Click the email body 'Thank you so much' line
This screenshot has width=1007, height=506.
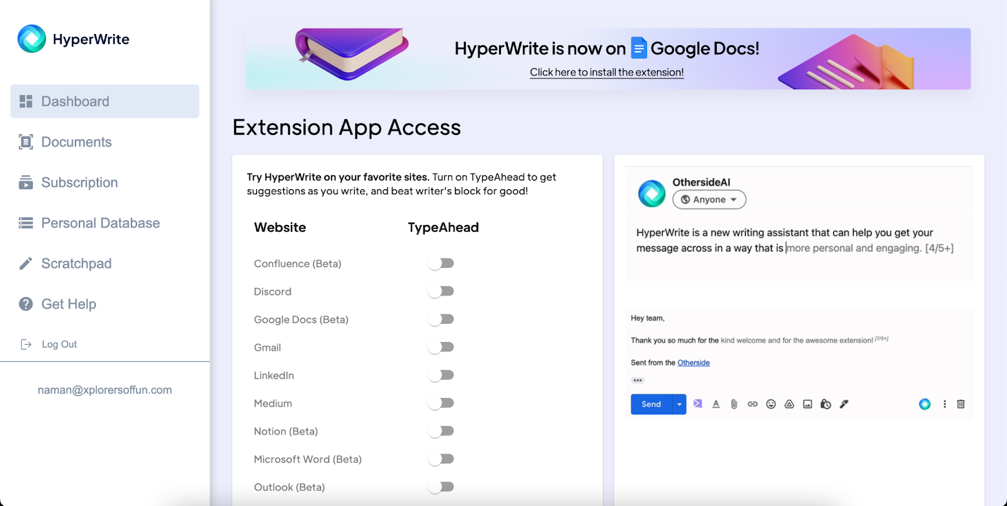click(x=759, y=340)
